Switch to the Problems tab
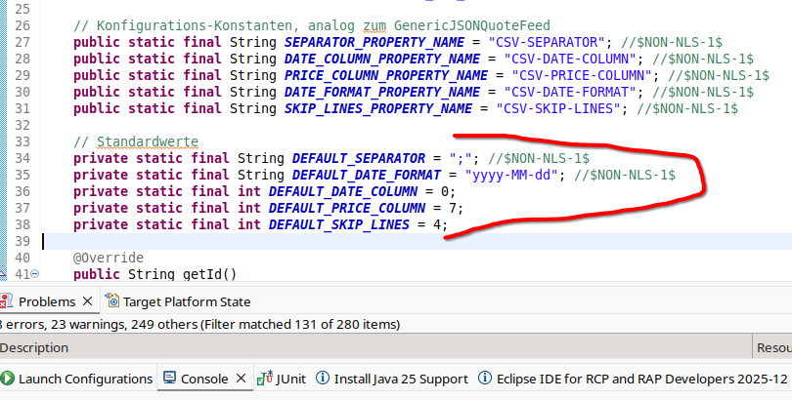Screen dimensions: 792x400 coord(47,301)
